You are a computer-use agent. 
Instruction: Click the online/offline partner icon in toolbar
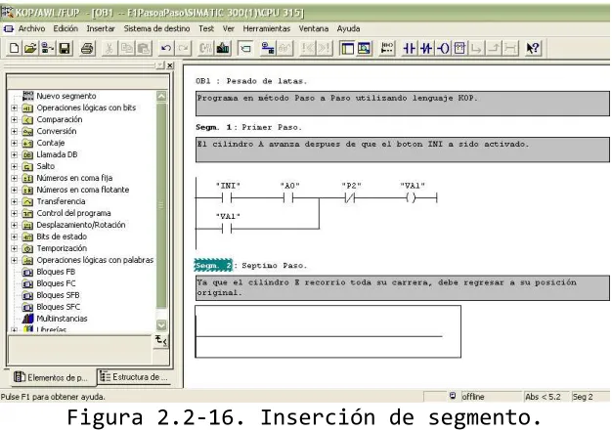click(x=267, y=49)
